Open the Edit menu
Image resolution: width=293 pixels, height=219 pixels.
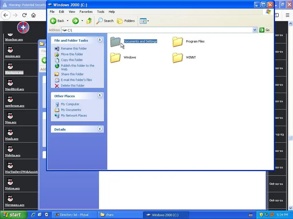[x=62, y=12]
